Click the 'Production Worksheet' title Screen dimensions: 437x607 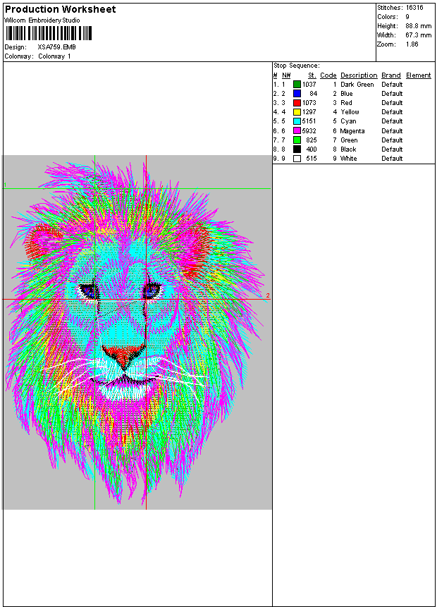(x=61, y=9)
